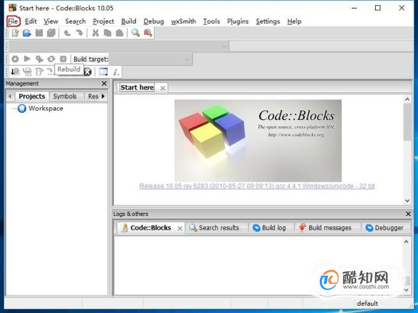Viewport: 418px width, 313px height.
Task: Click the Redo arrow icon
Action: [x=79, y=33]
